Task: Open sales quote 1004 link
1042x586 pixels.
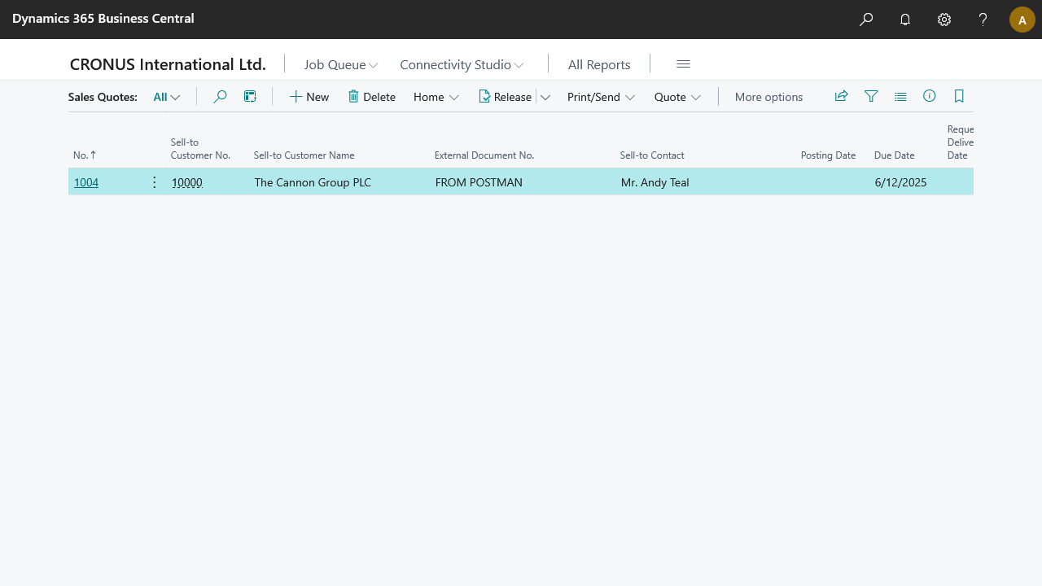Action: coord(86,182)
